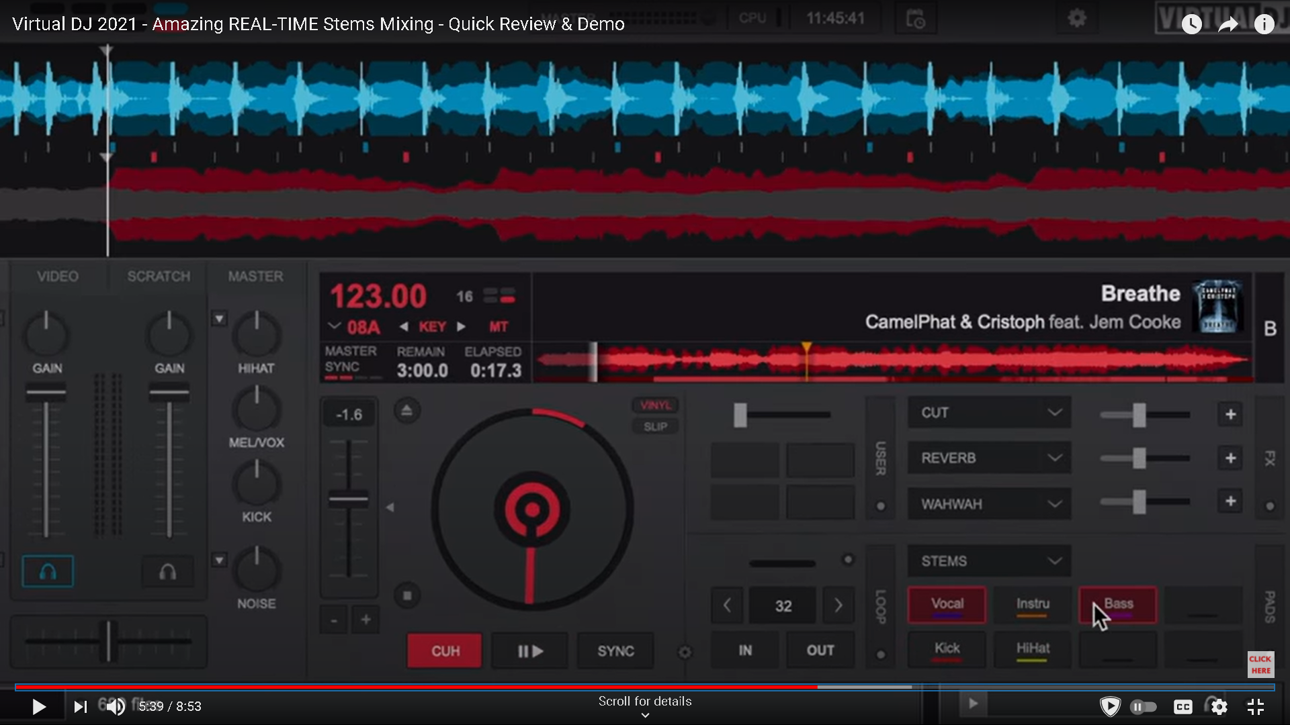Click the SYNC button

point(615,650)
